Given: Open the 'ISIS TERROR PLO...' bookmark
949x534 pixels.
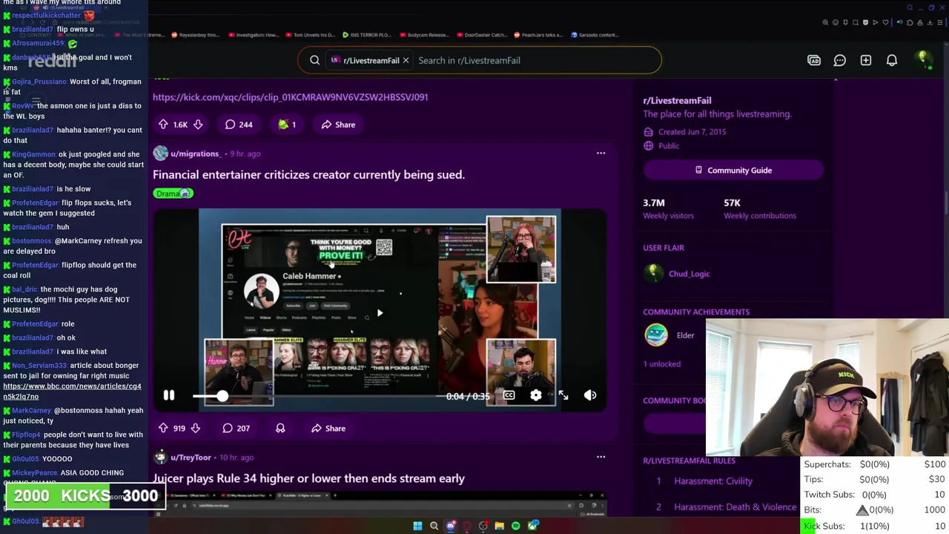Looking at the screenshot, I should click(x=366, y=35).
